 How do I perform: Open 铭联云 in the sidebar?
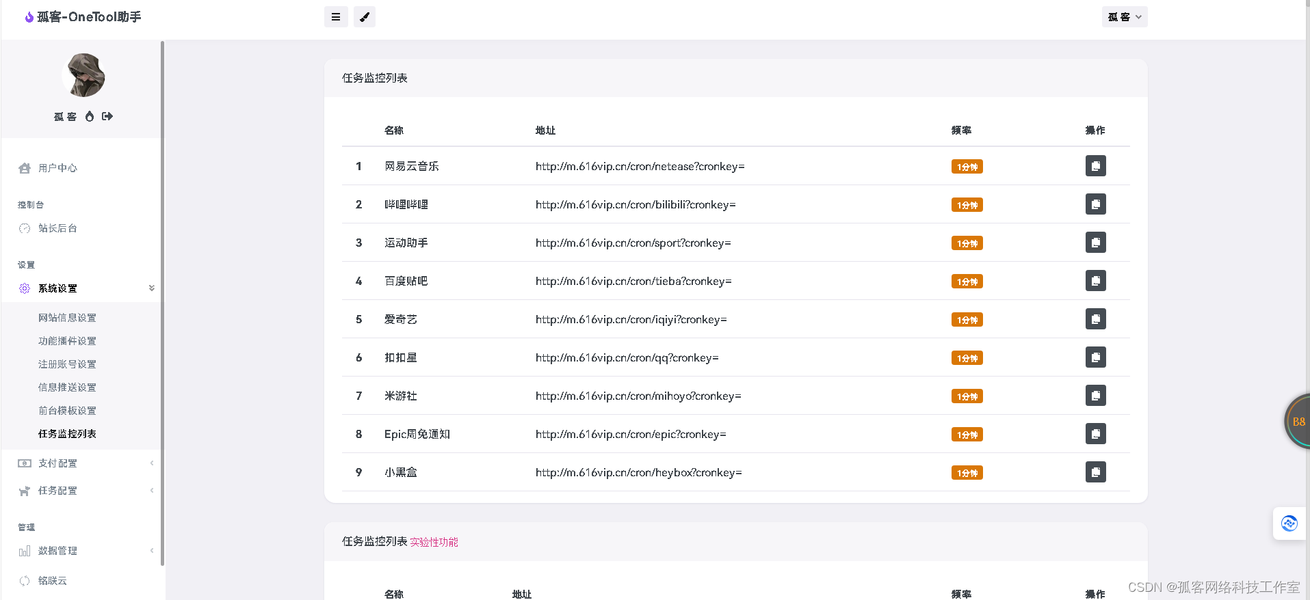53,581
